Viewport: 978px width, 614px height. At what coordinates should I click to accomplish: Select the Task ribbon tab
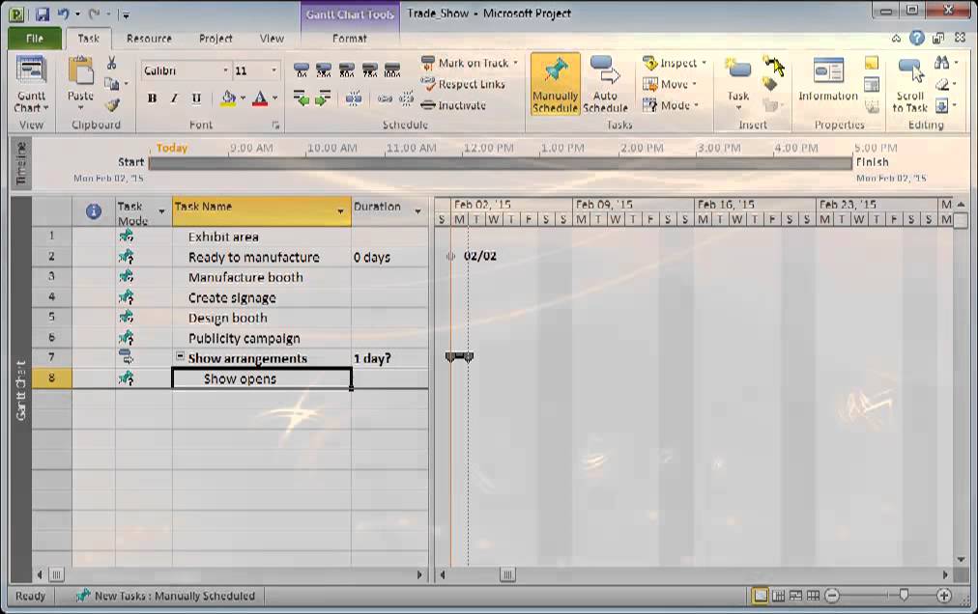(x=89, y=39)
